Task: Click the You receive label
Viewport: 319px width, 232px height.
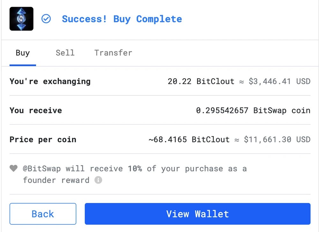Action: pyautogui.click(x=36, y=110)
